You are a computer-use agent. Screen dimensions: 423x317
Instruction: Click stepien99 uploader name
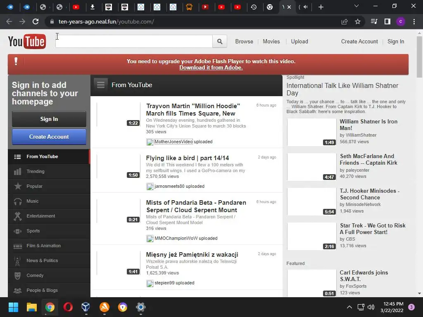164,283
